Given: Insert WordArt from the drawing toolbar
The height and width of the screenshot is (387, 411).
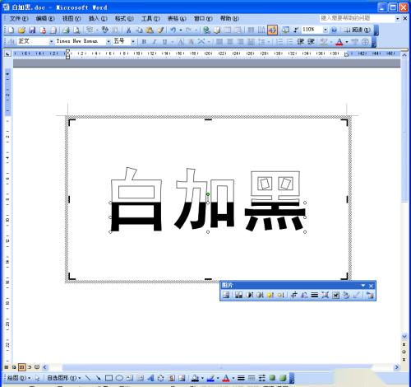Looking at the screenshot, I should pyautogui.click(x=150, y=378).
